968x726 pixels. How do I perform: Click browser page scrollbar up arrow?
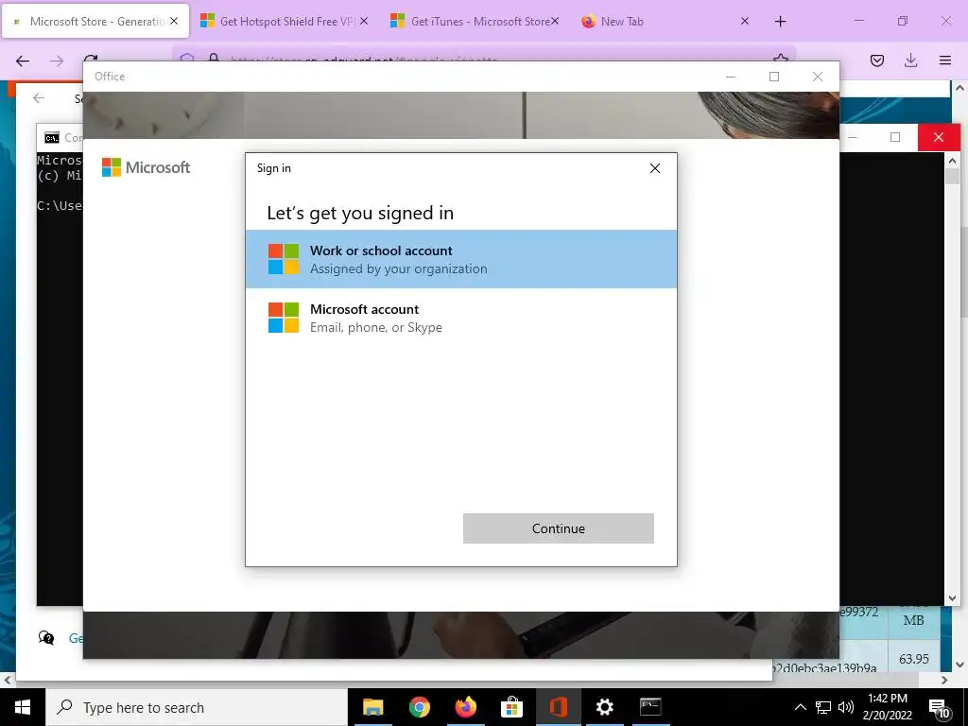pyautogui.click(x=960, y=88)
